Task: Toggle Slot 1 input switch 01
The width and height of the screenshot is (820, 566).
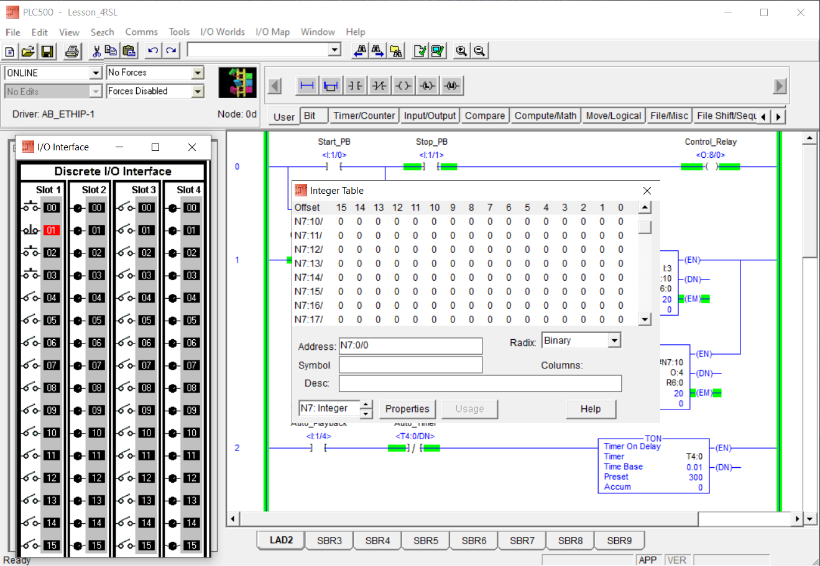Action: click(x=31, y=230)
